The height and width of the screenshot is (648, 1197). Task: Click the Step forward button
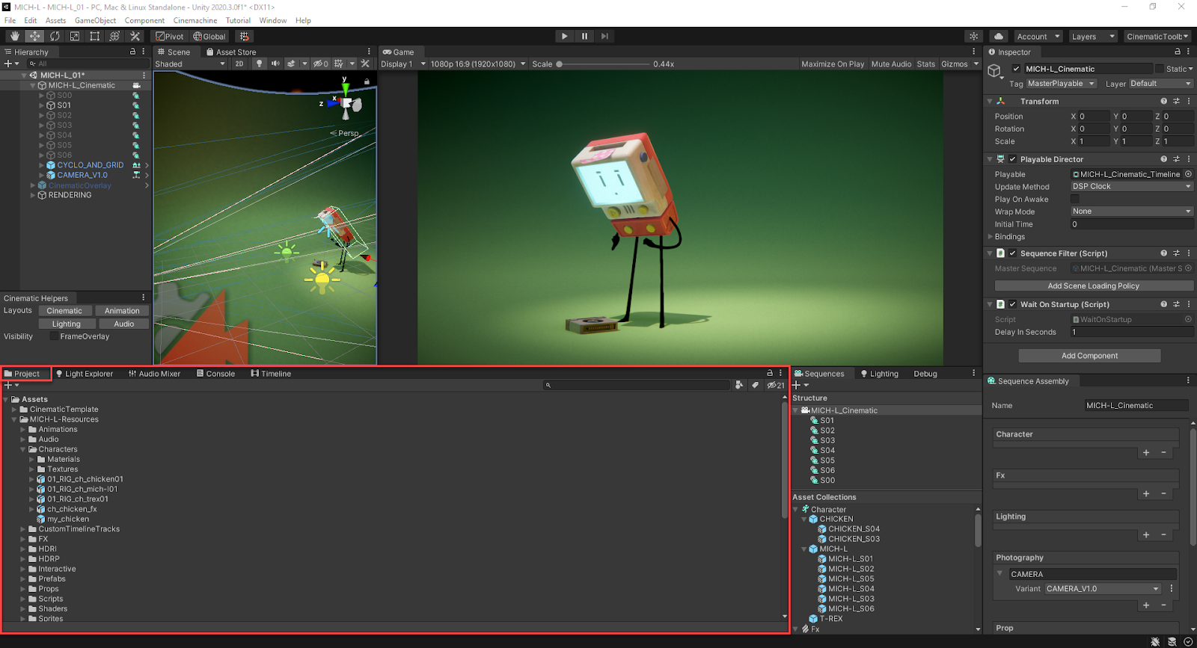604,36
